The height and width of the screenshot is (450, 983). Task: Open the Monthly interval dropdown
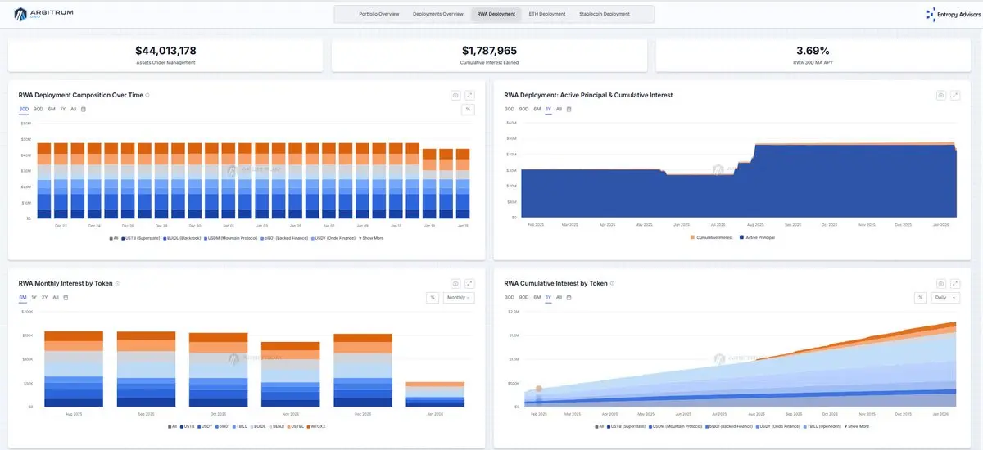459,297
